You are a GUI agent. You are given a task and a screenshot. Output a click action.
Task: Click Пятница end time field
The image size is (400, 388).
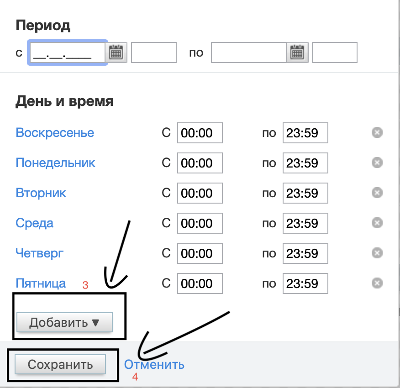[x=305, y=283]
